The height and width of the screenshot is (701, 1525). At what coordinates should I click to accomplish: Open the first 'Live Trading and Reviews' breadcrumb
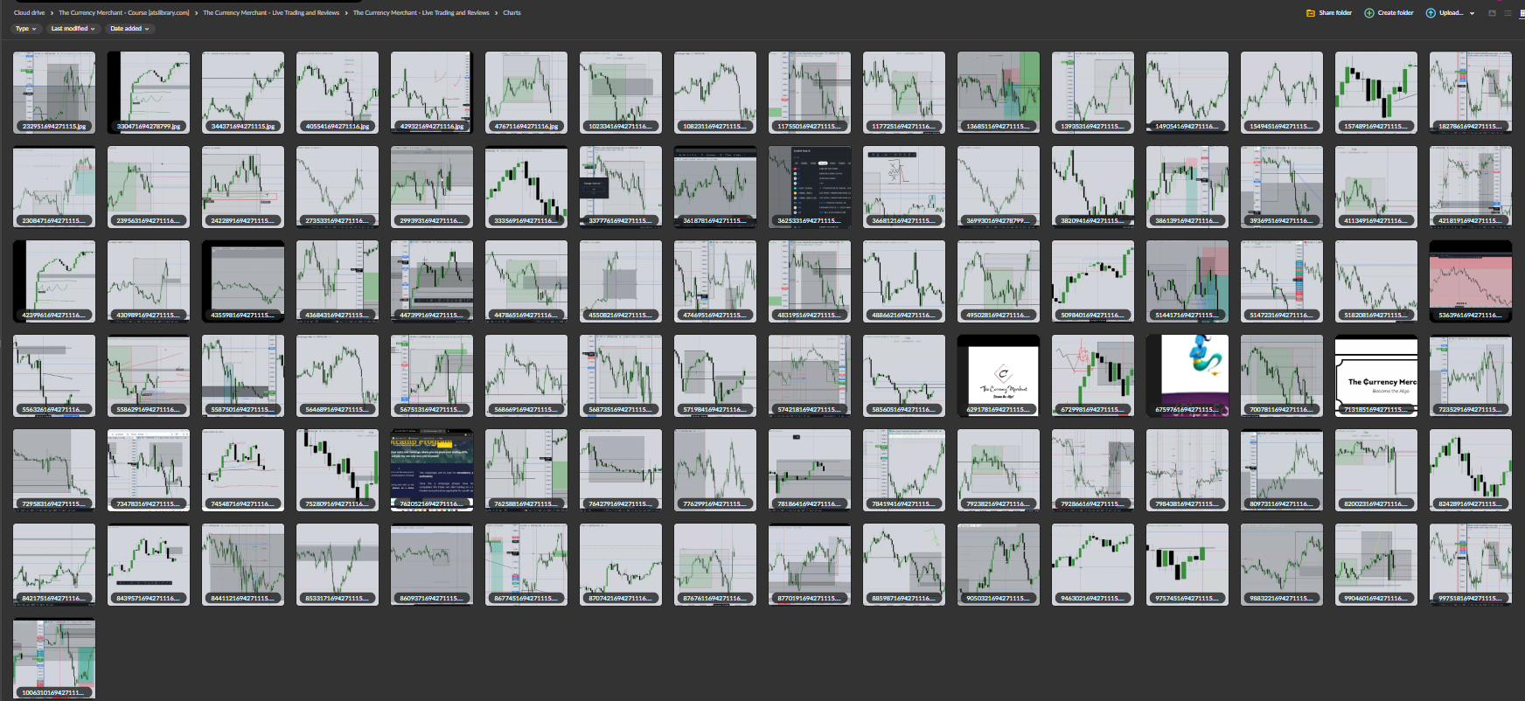pos(271,13)
